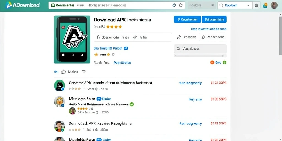Click the green check badge in second listing

(x=132, y=104)
